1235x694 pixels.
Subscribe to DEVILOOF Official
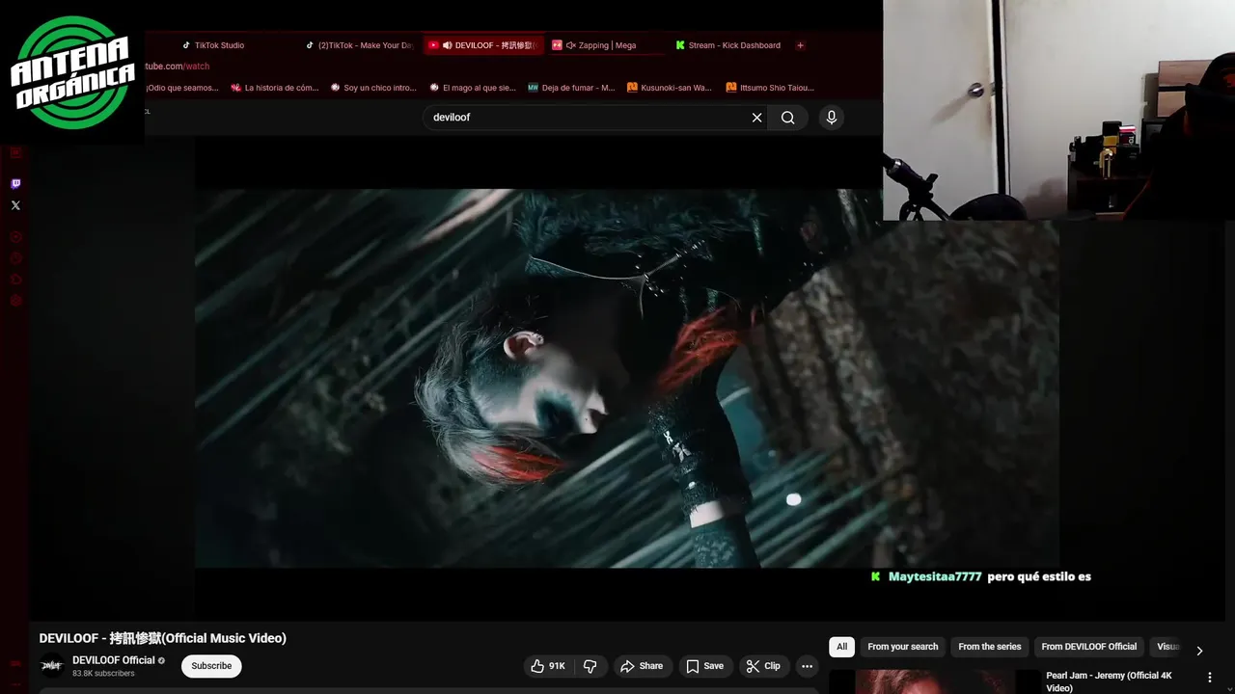(x=211, y=666)
